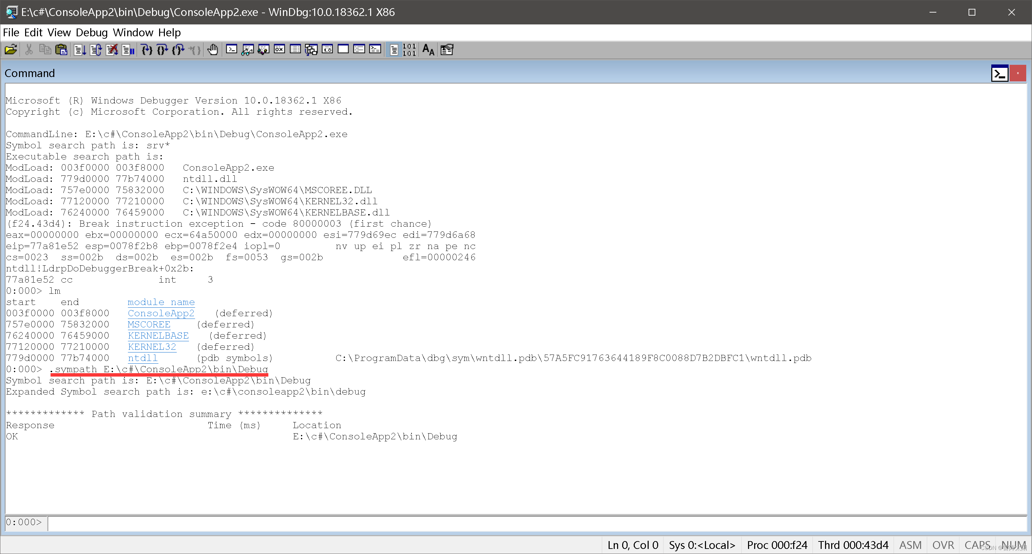Enable Source mode on toggle button

coord(394,50)
